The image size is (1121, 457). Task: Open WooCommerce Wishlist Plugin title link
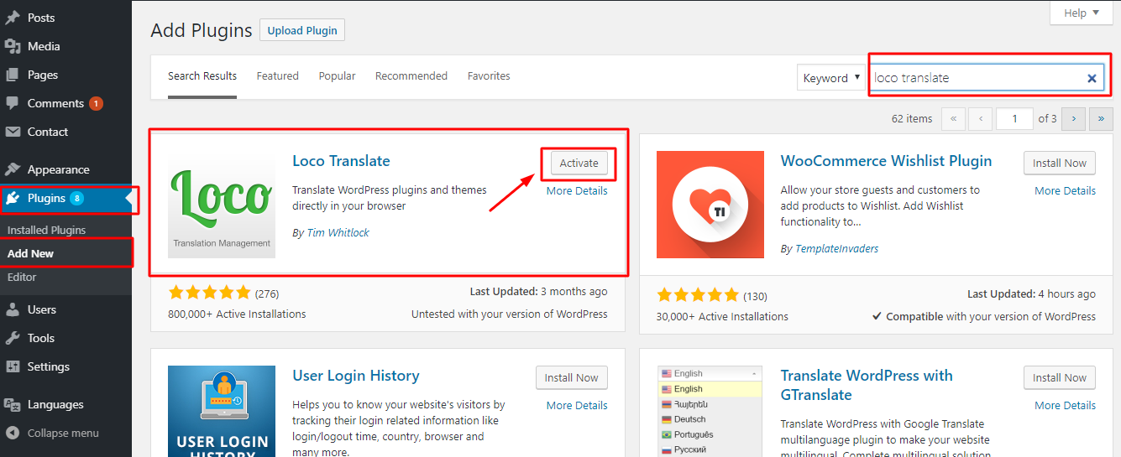pos(887,161)
